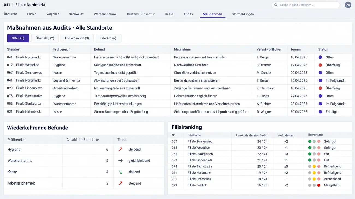Click status dot for Abweichungen bei Stichproben row
This screenshot has height=199, width=355.
click(320, 80)
